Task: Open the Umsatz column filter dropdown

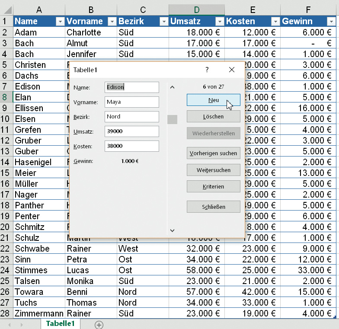Action: [x=220, y=22]
